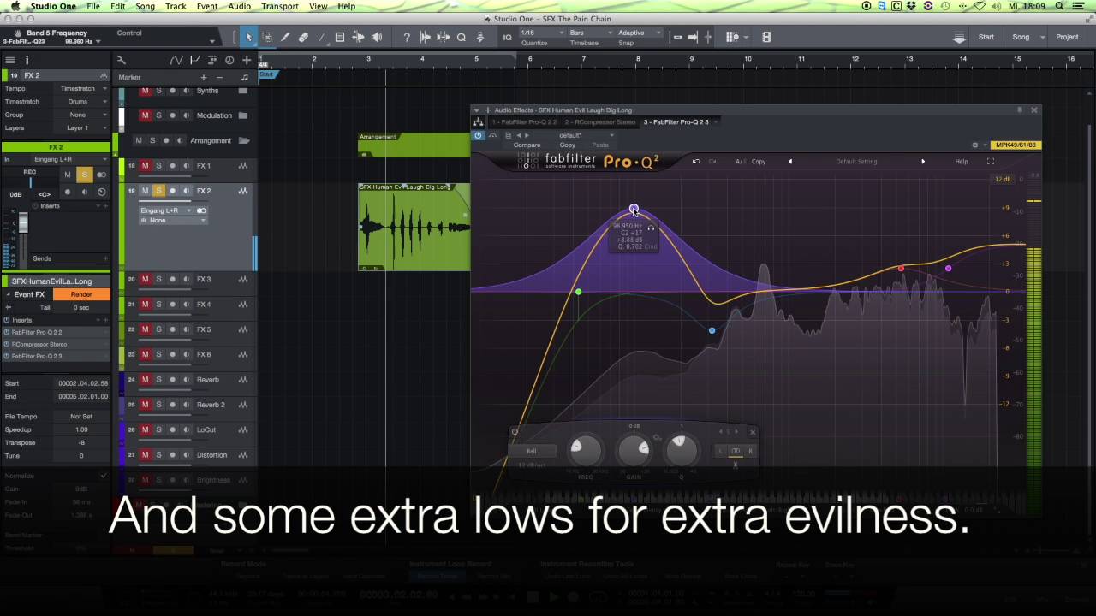The width and height of the screenshot is (1096, 616).
Task: Click the Speedup value field
Action: [81, 429]
